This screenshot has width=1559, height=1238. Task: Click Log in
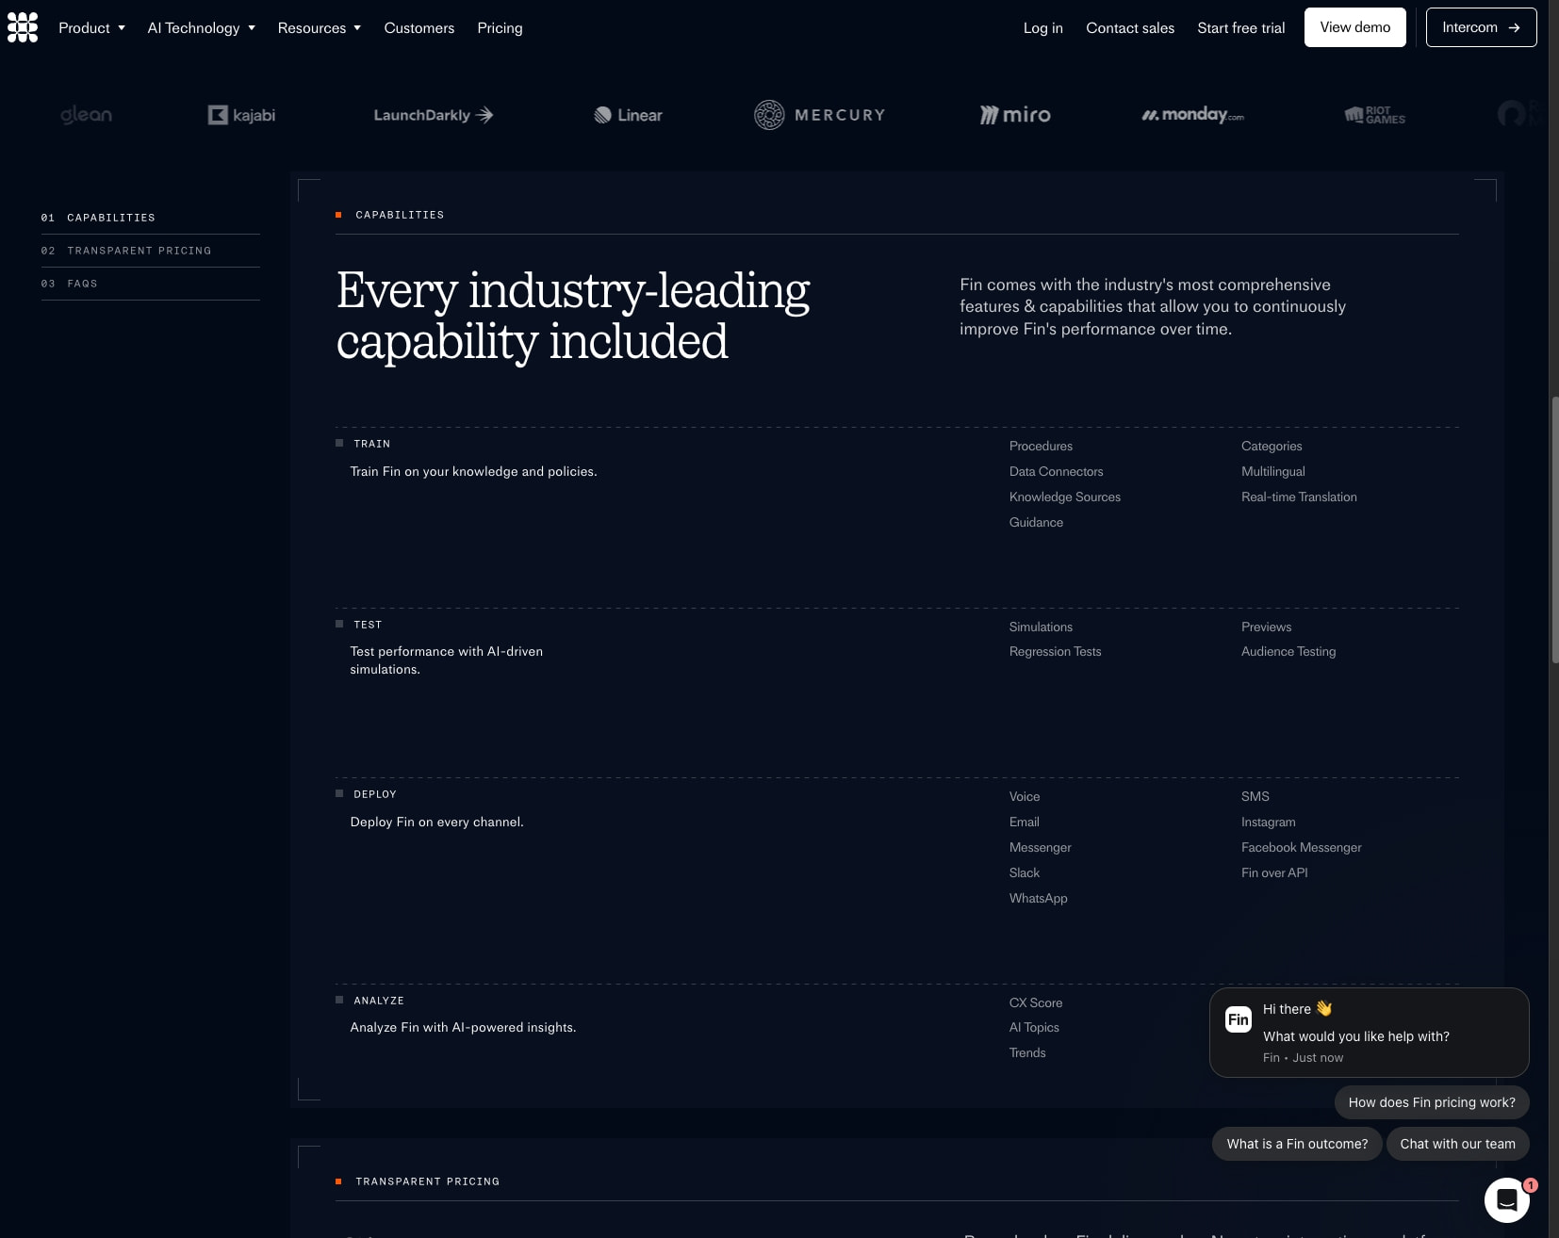pyautogui.click(x=1042, y=28)
